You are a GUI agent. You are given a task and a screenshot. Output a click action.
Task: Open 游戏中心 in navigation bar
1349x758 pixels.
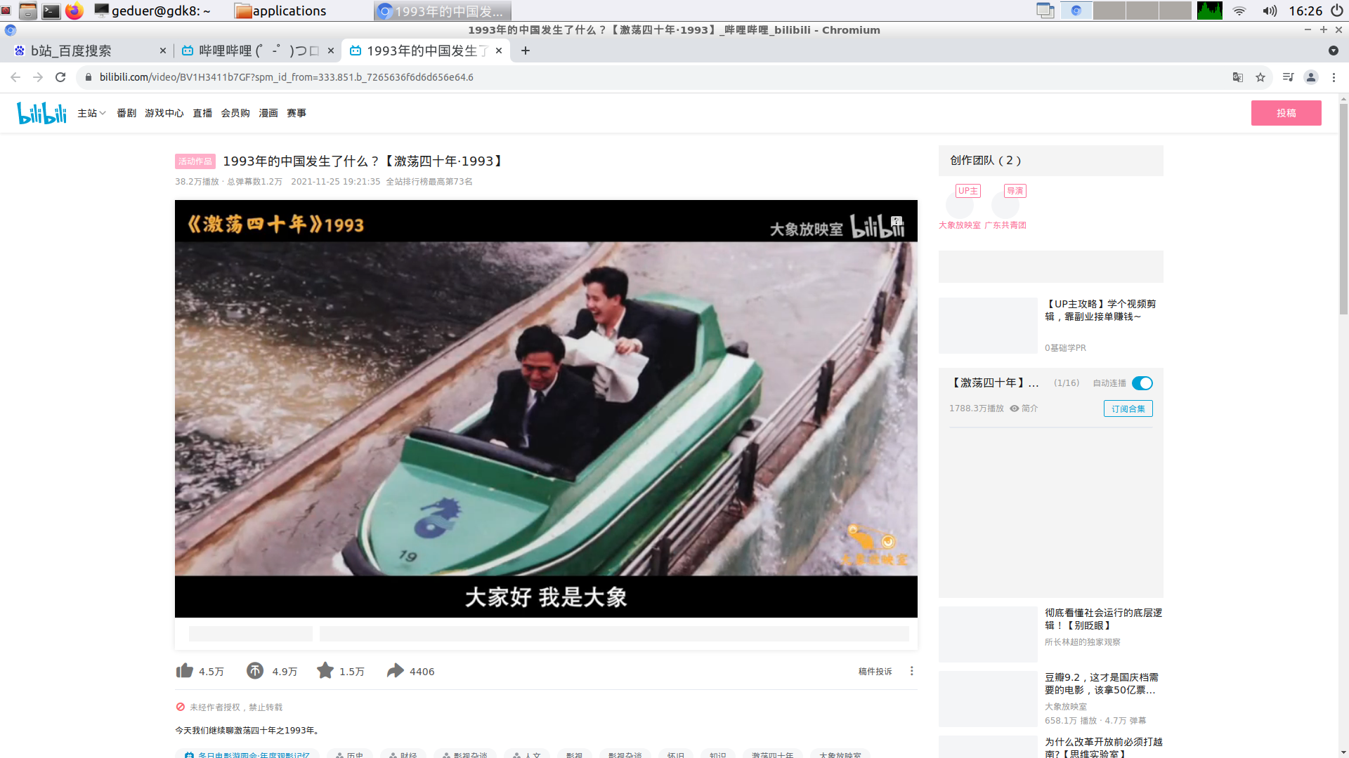[x=164, y=113]
